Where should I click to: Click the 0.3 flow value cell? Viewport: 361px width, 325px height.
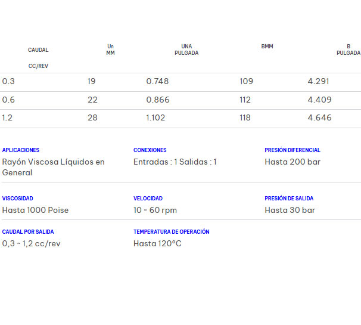pos(8,82)
